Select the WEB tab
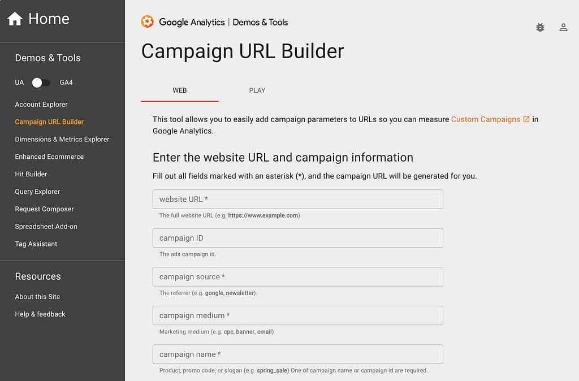Screen dimensions: 579x381 click(x=179, y=90)
